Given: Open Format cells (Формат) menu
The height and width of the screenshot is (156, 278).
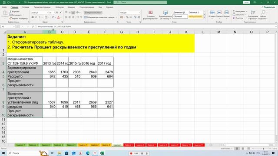Looking at the screenshot, I should (226, 14).
